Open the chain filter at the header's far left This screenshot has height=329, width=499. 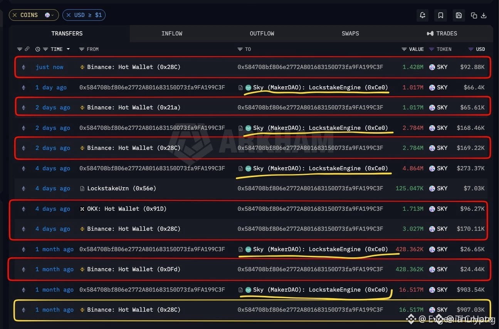20,49
